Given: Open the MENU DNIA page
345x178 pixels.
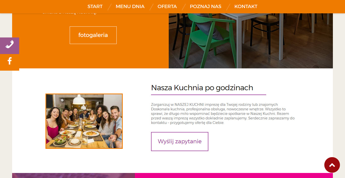Looking at the screenshot, I should tap(130, 7).
